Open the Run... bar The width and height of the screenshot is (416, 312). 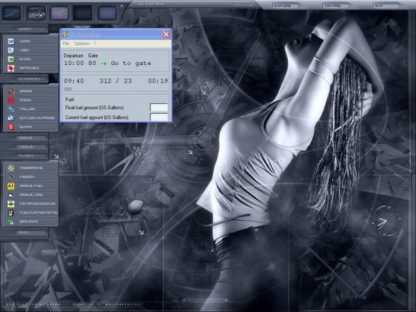point(24,232)
